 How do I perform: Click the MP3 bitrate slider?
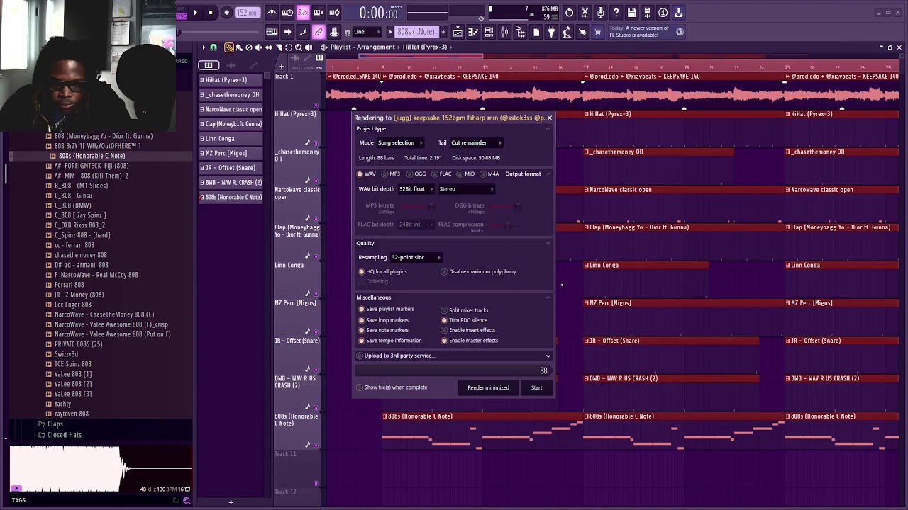[419, 206]
